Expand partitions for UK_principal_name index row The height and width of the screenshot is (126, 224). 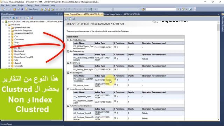115,85
